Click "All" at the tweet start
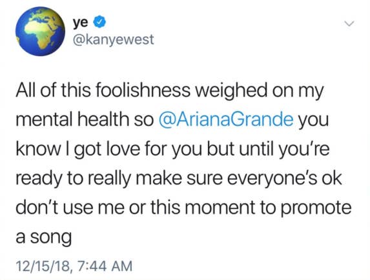The height and width of the screenshot is (280, 370). [x=26, y=90]
